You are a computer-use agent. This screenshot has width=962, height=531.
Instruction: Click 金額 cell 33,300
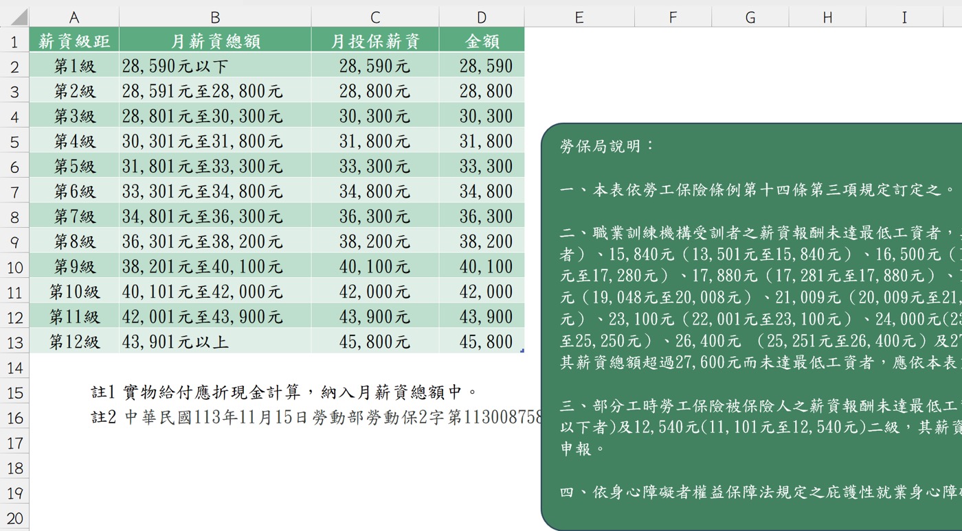coord(482,166)
